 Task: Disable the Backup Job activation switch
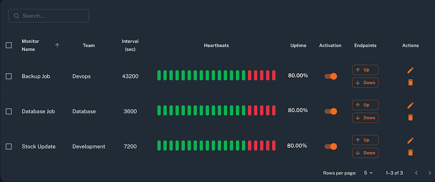330,76
